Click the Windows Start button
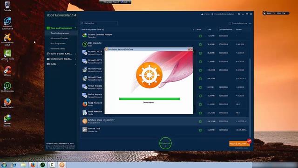 pos(4,165)
